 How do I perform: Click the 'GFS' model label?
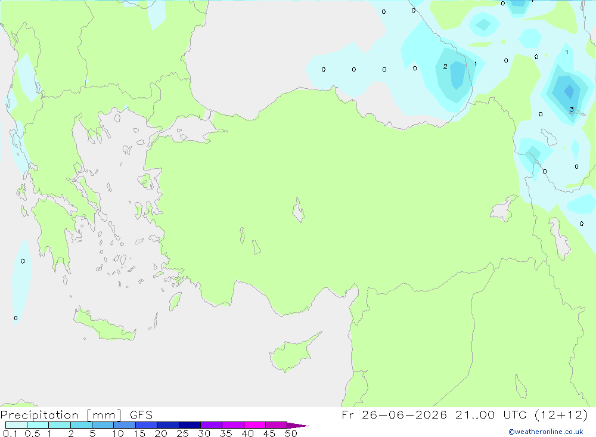click(x=141, y=415)
